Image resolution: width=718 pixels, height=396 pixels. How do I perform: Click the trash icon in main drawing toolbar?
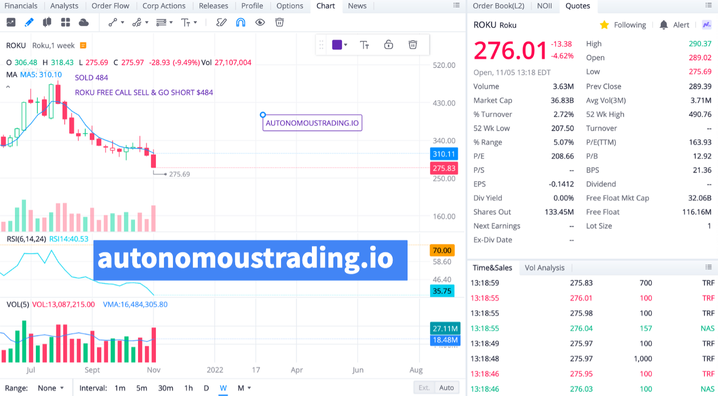tap(280, 22)
